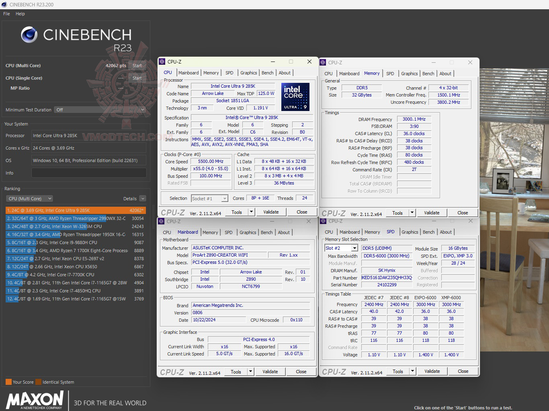The image size is (549, 411).
Task: Open the Graphics tab in the memory timings window
Action: pos(409,74)
